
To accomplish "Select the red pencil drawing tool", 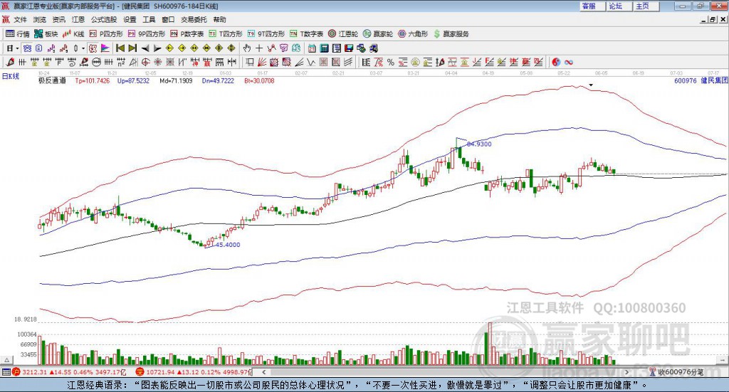I will (x=10, y=62).
